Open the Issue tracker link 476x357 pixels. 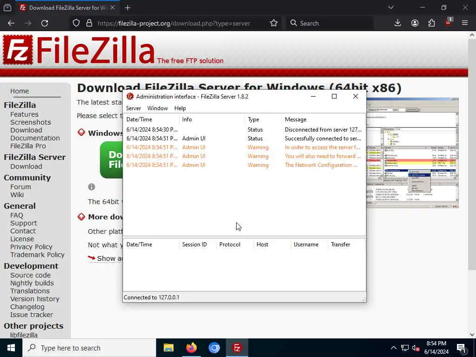[x=31, y=315]
